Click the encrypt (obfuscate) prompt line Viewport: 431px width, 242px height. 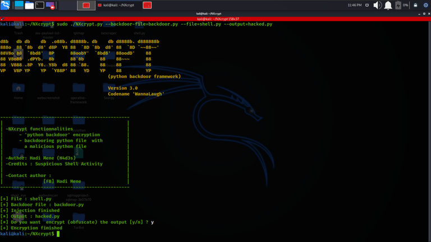(77, 222)
